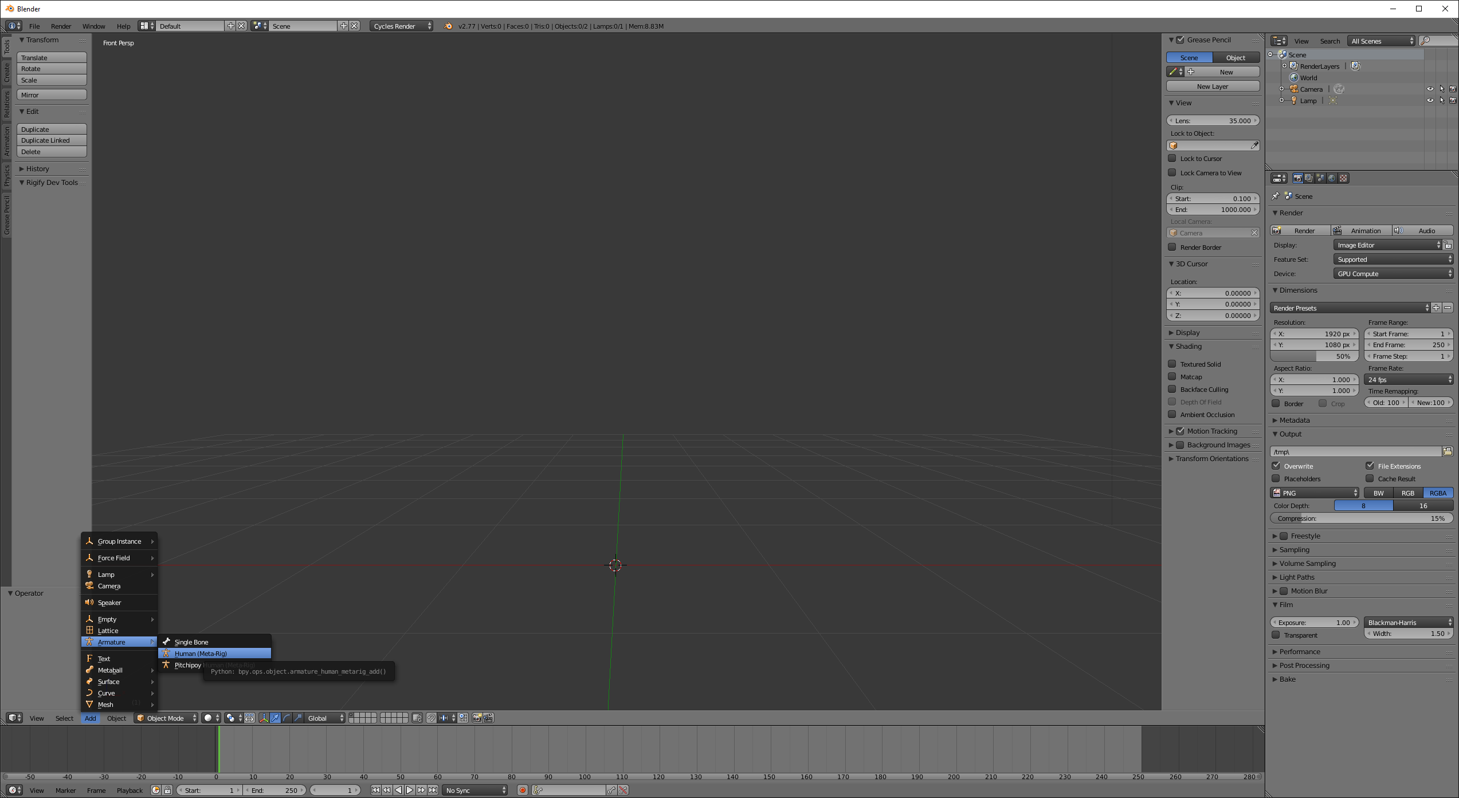The image size is (1459, 798).
Task: Click the New Layer button
Action: (x=1213, y=87)
